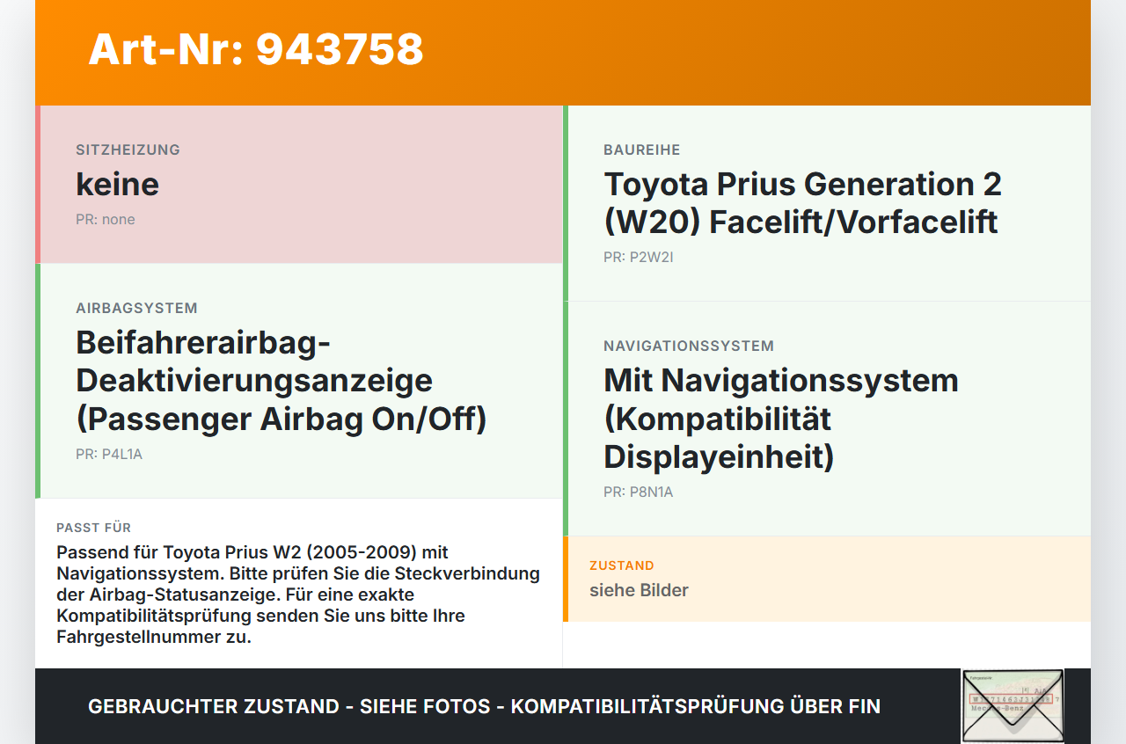
Task: Click the 'AIRBAGSYSTEM' label
Action: pyautogui.click(x=136, y=308)
